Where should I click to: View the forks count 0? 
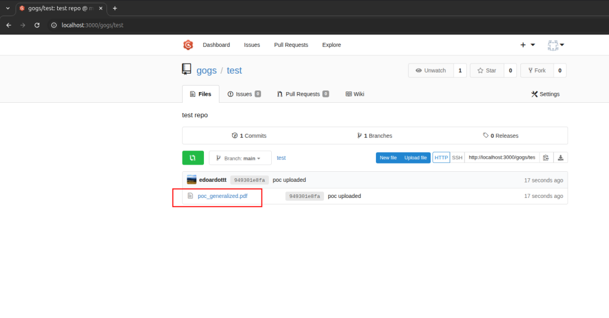tap(560, 71)
